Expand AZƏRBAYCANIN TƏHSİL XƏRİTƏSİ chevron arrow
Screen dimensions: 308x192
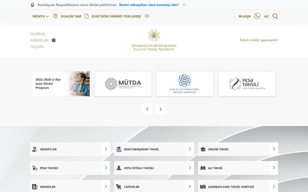tap(274, 186)
